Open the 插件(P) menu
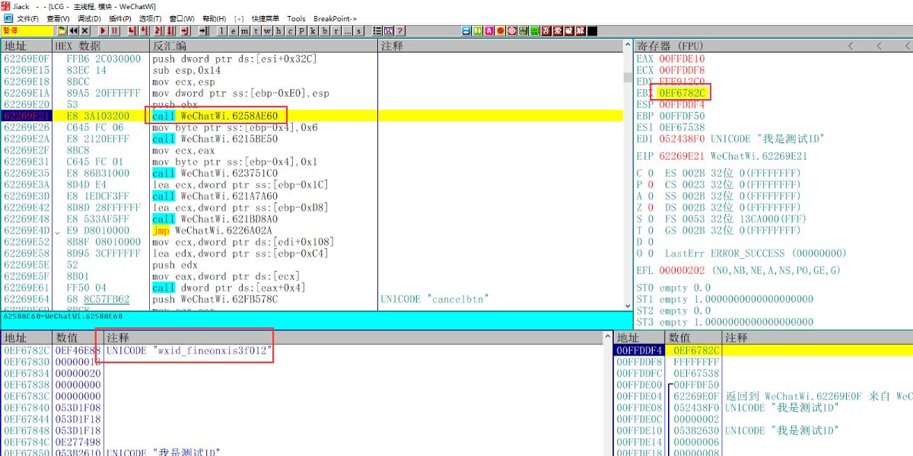Screen dimensions: 913x456 (x=120, y=18)
